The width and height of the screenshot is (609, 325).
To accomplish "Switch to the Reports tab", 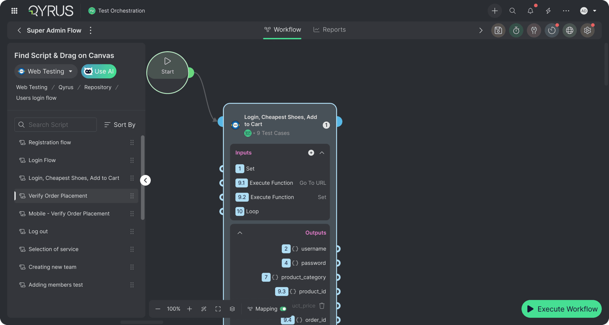I will click(x=329, y=29).
